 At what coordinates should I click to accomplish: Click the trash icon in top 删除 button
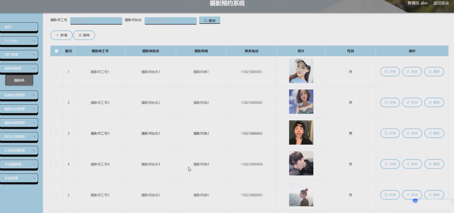coord(80,35)
